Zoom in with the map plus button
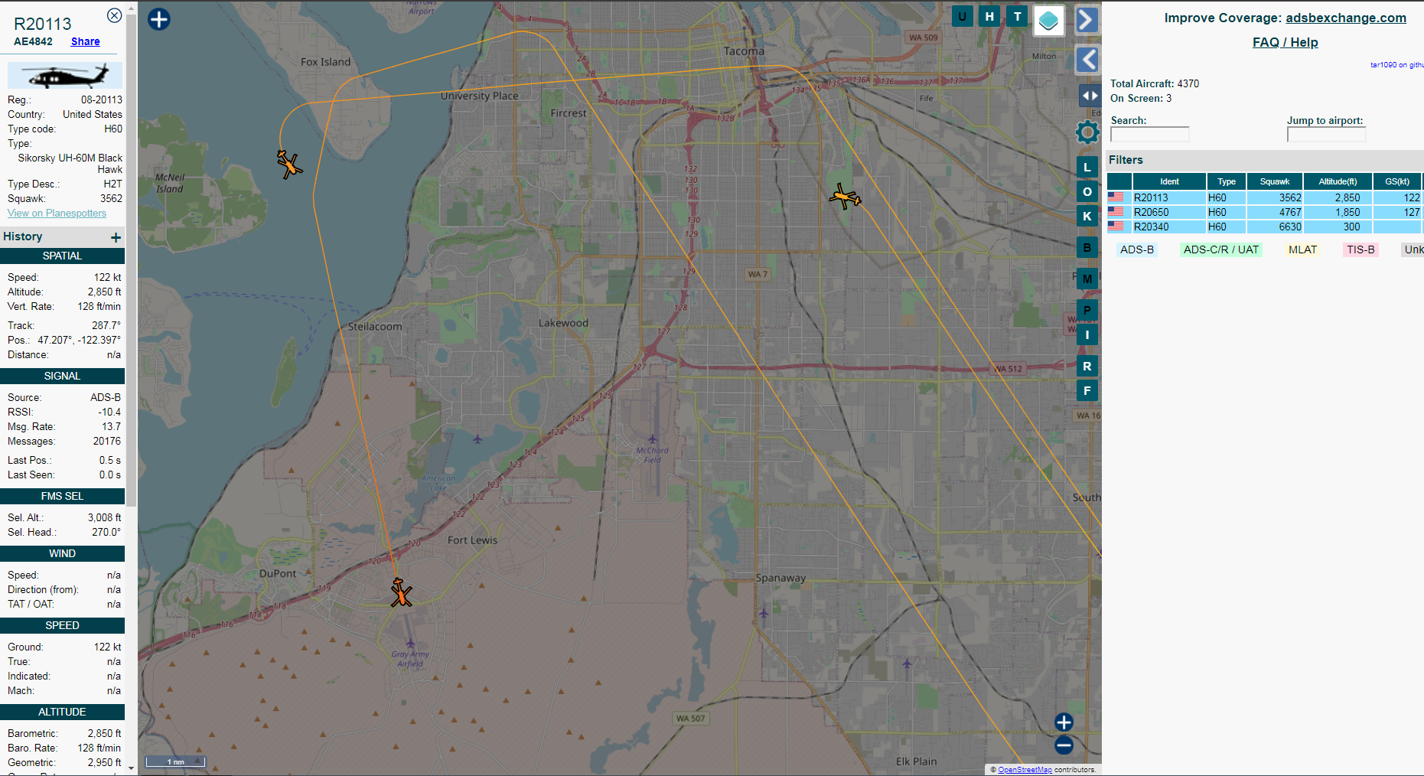This screenshot has width=1424, height=776. tap(1064, 722)
